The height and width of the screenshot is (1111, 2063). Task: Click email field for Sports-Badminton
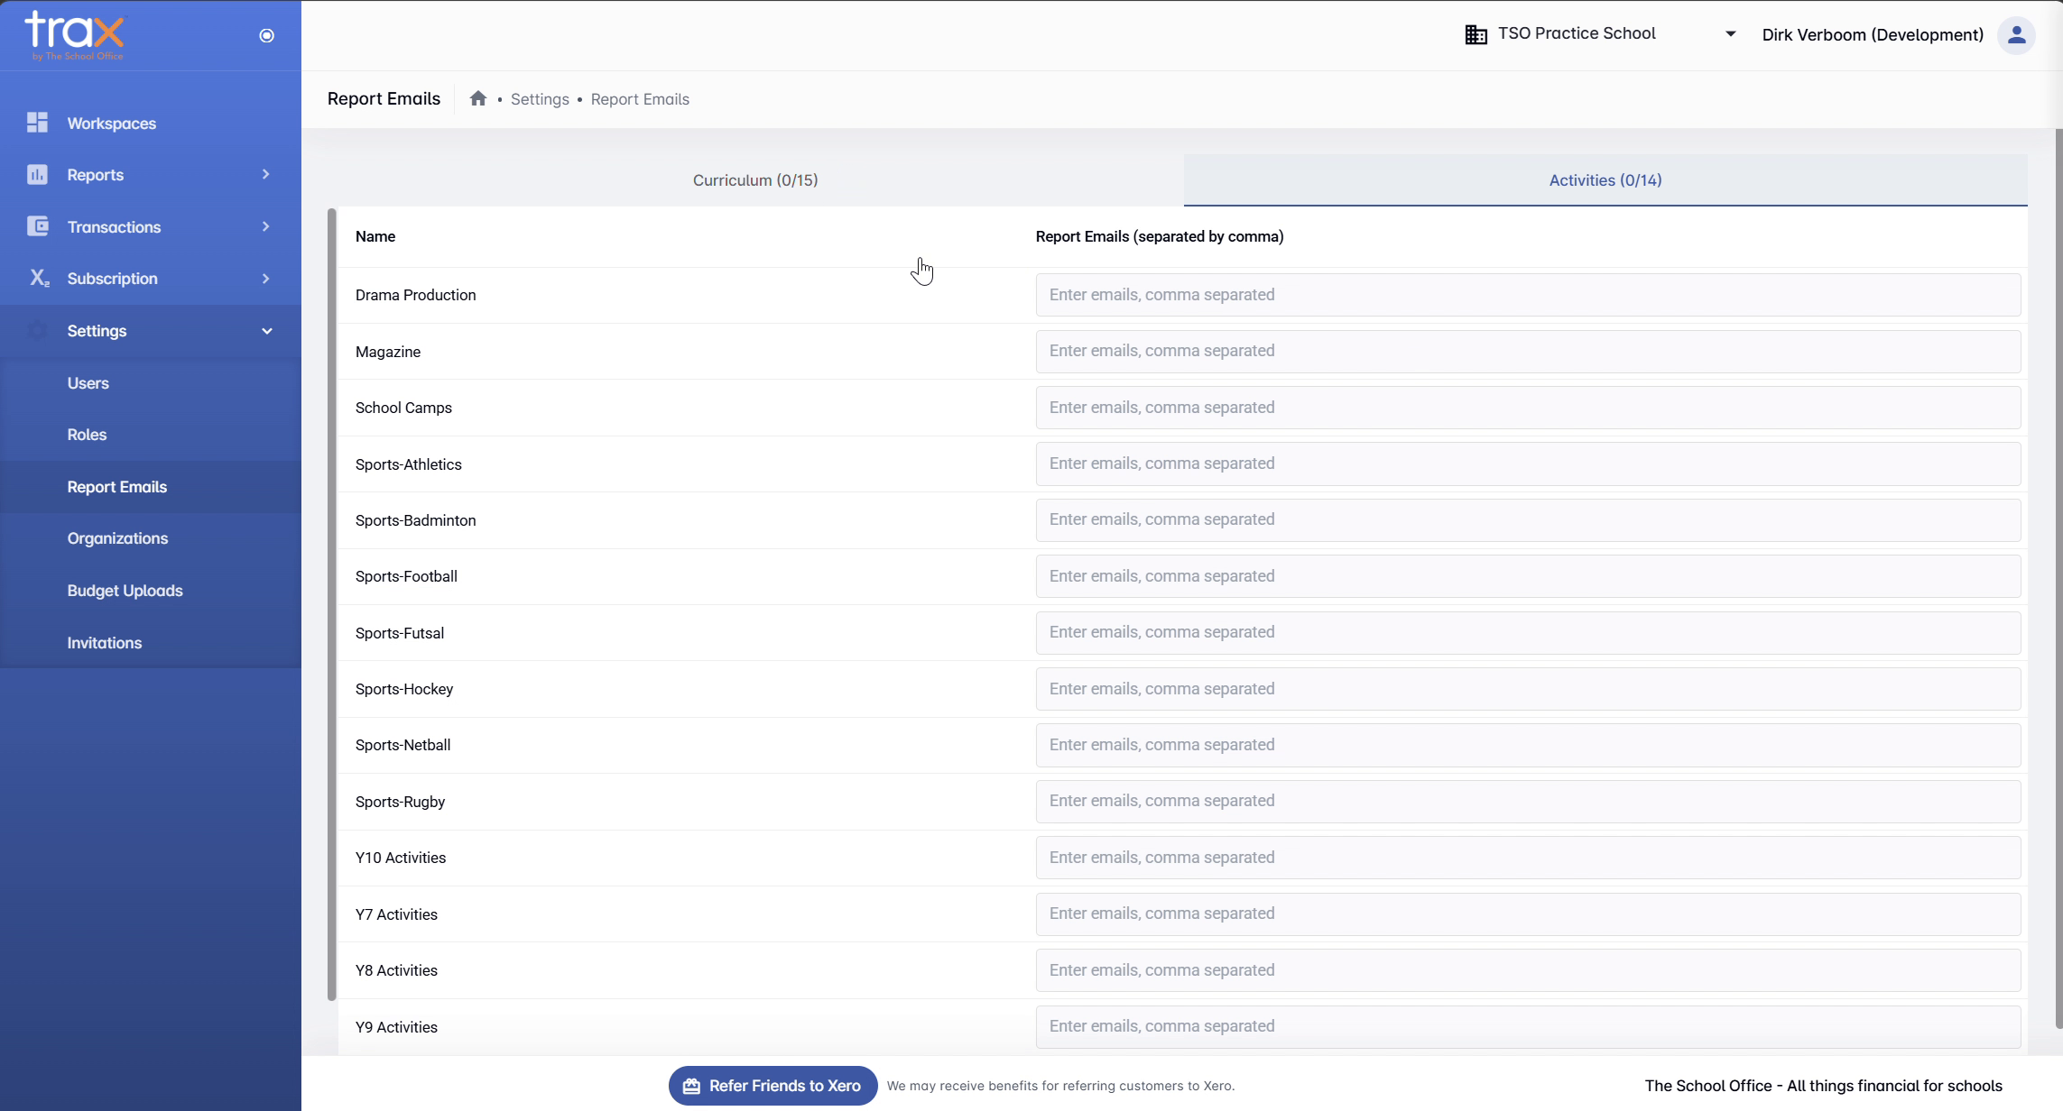pyautogui.click(x=1528, y=519)
